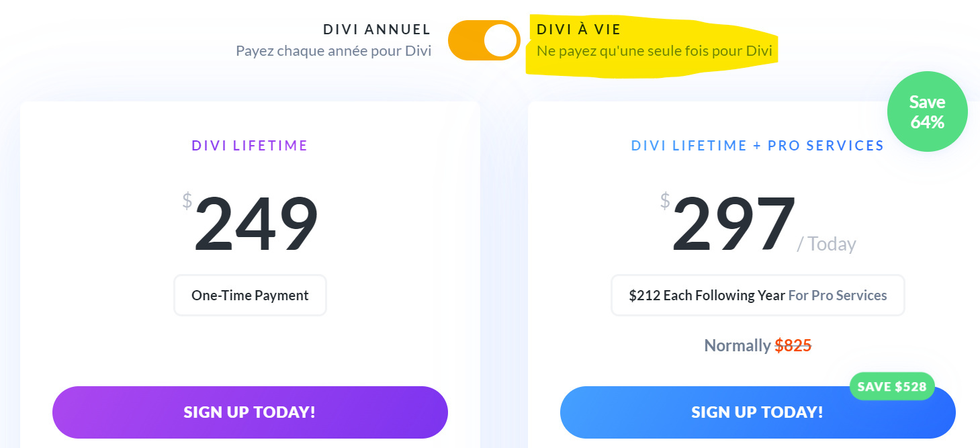Click the purple DIVI LIFETIME heading

click(x=250, y=146)
